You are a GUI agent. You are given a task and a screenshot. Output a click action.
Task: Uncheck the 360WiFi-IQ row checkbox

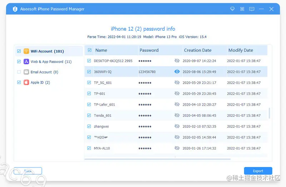[x=89, y=72]
